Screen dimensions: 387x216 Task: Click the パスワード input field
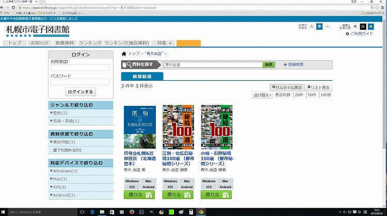[80, 82]
